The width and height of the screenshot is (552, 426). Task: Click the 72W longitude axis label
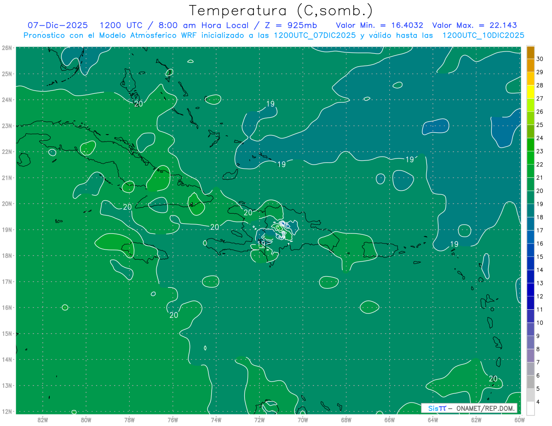click(x=259, y=420)
